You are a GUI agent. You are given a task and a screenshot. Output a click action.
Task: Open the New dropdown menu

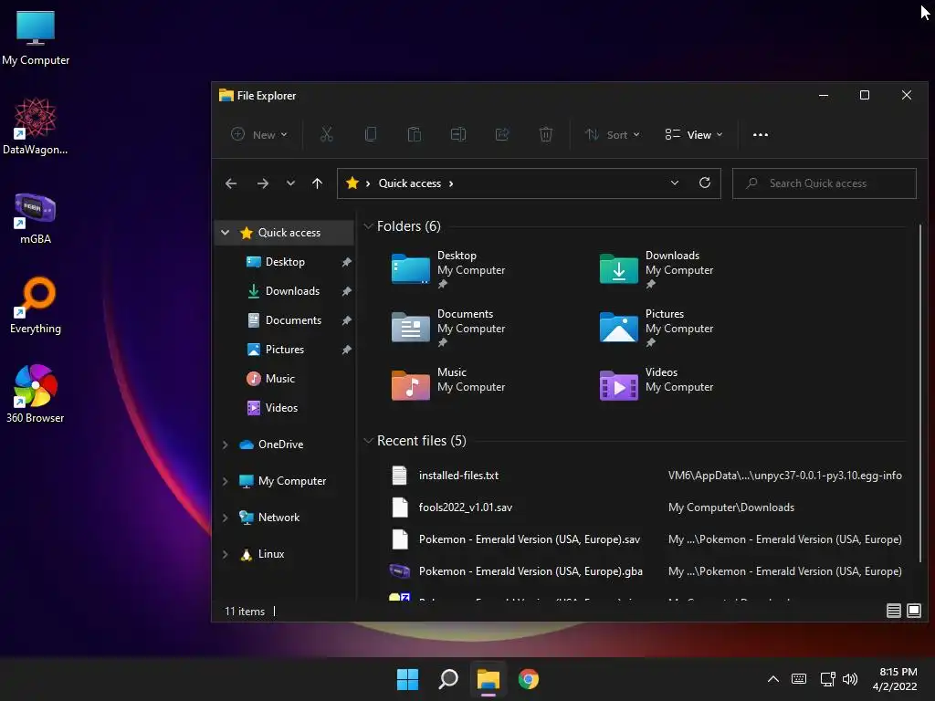coord(259,135)
